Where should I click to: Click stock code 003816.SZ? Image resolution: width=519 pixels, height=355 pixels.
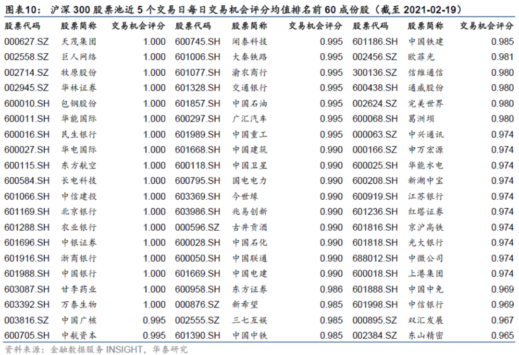click(x=26, y=320)
